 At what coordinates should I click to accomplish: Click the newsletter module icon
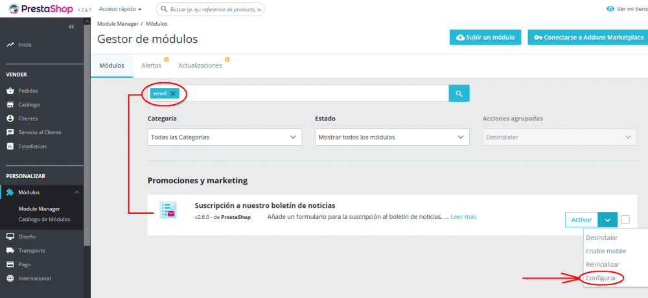[x=168, y=210]
